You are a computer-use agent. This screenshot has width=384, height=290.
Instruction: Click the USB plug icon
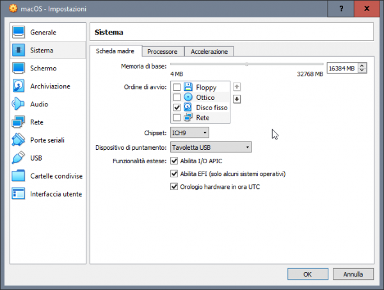pos(19,157)
